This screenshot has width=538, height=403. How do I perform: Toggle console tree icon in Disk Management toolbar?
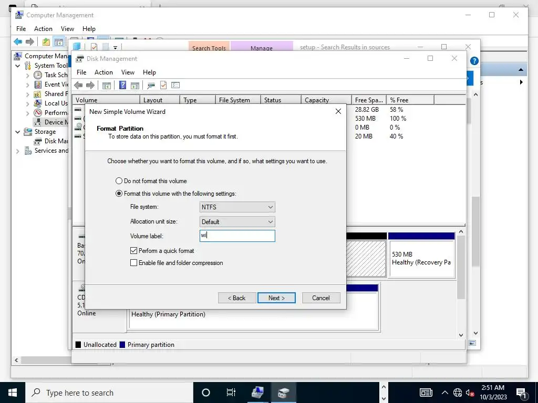click(x=107, y=85)
